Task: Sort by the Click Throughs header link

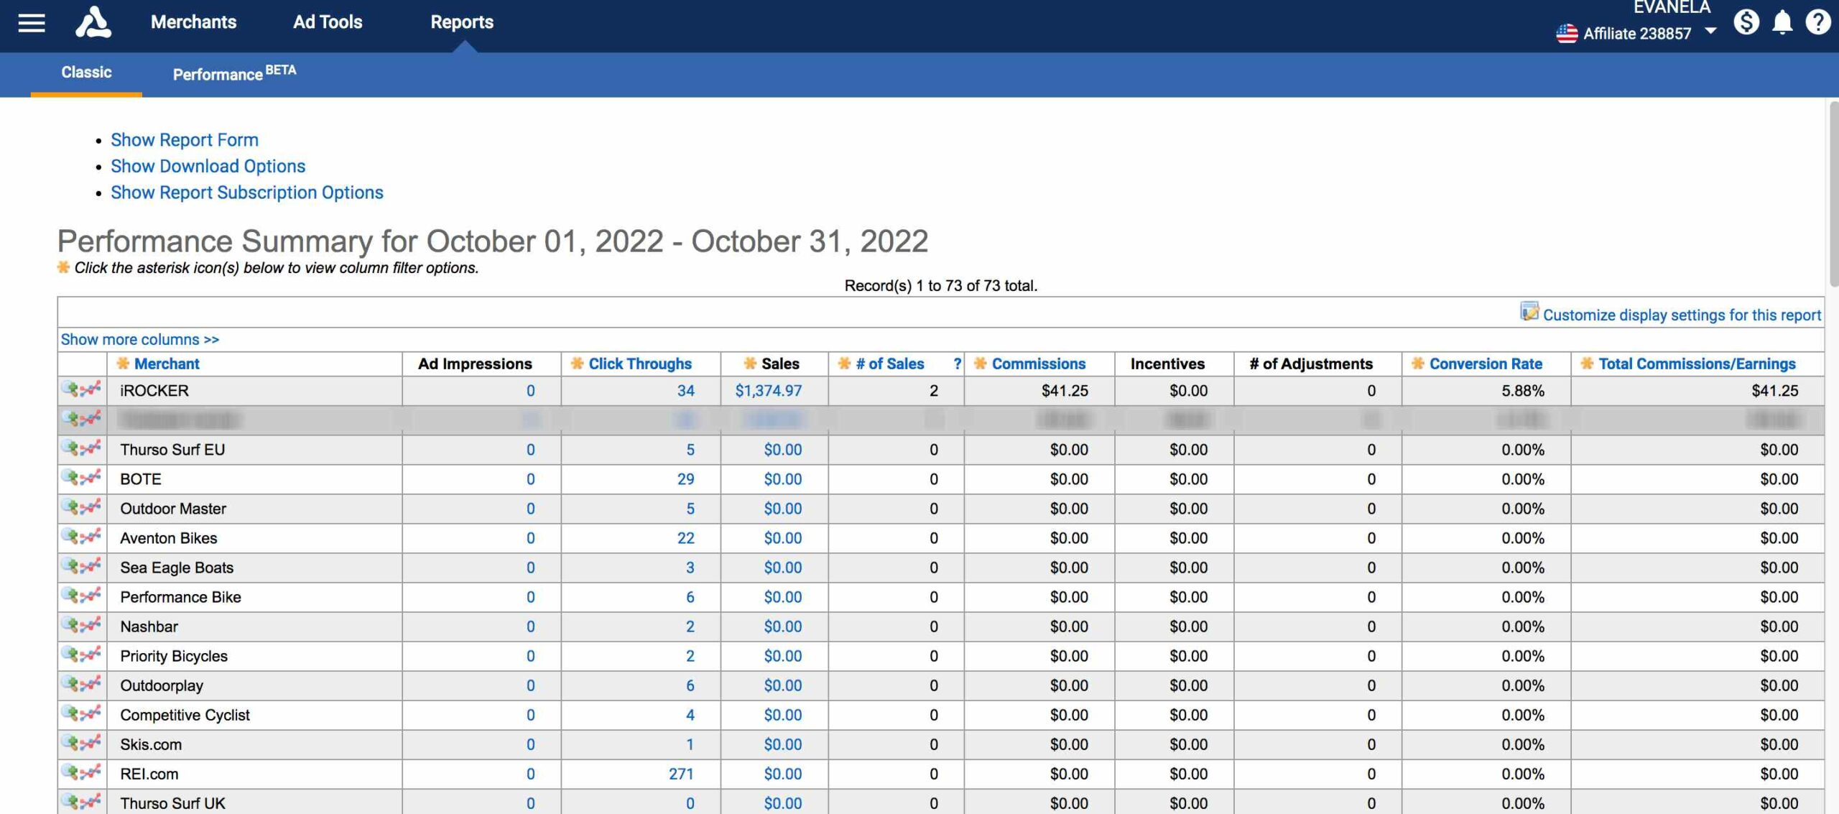Action: 640,364
